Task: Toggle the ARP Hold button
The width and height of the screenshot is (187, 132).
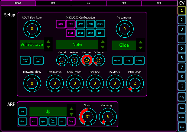Action: point(22,121)
